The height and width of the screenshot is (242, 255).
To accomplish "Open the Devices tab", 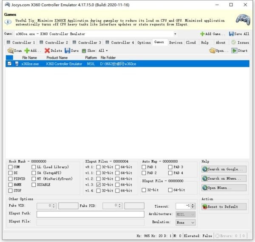I will (x=176, y=42).
